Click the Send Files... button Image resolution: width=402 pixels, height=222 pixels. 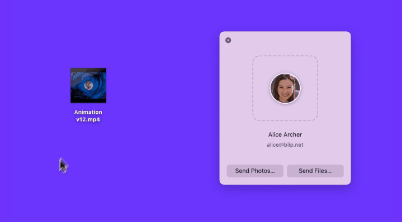(315, 171)
